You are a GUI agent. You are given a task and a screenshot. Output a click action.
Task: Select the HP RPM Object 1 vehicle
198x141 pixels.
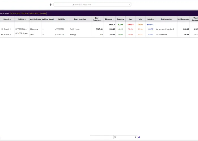pyautogui.click(x=22, y=29)
